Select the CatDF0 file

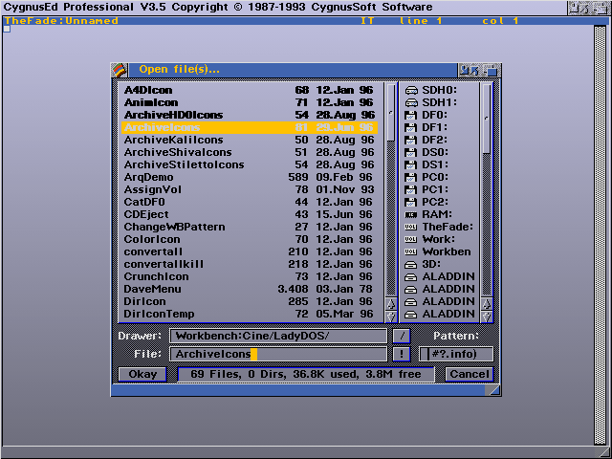point(250,202)
